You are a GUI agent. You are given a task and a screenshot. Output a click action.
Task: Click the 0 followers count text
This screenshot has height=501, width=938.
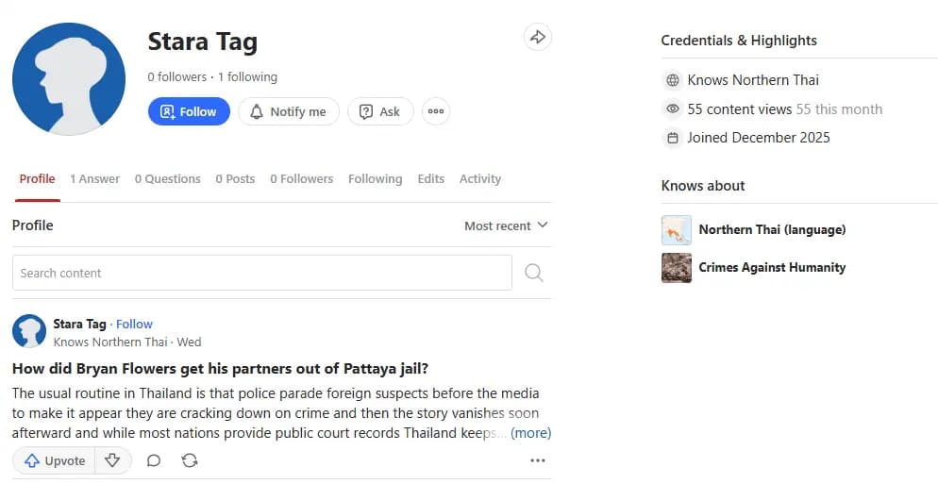(x=177, y=77)
